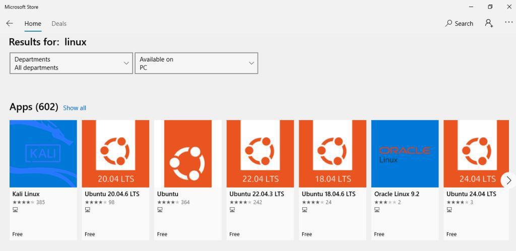Click the PC device icon under Kali Linux
The height and width of the screenshot is (251, 516).
click(x=15, y=210)
